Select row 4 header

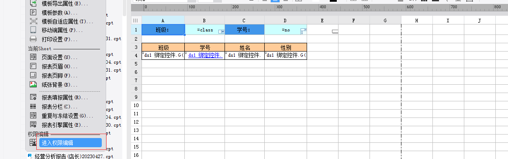coord(136,55)
